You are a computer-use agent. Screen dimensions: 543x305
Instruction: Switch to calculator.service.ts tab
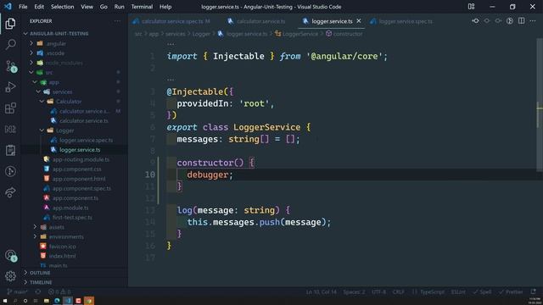click(257, 21)
